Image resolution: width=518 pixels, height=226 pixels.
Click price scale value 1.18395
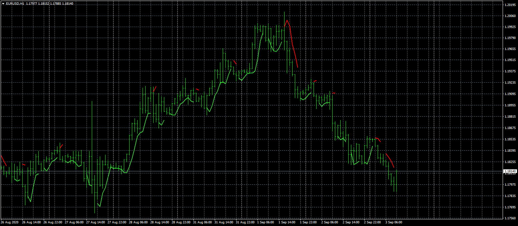click(511, 151)
